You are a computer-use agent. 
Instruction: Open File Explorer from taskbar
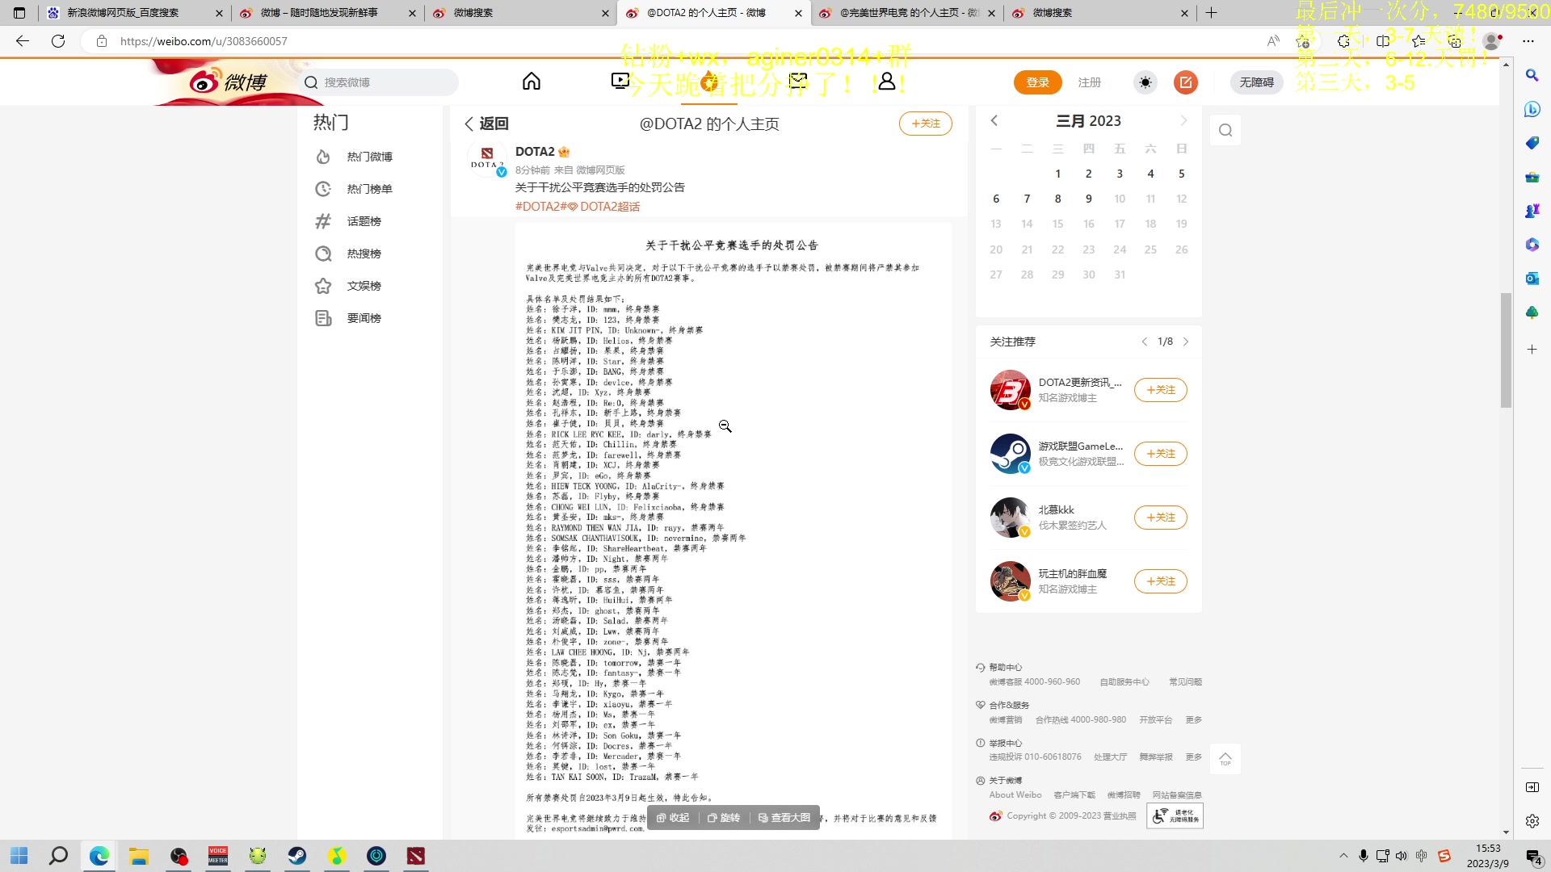[x=139, y=856]
